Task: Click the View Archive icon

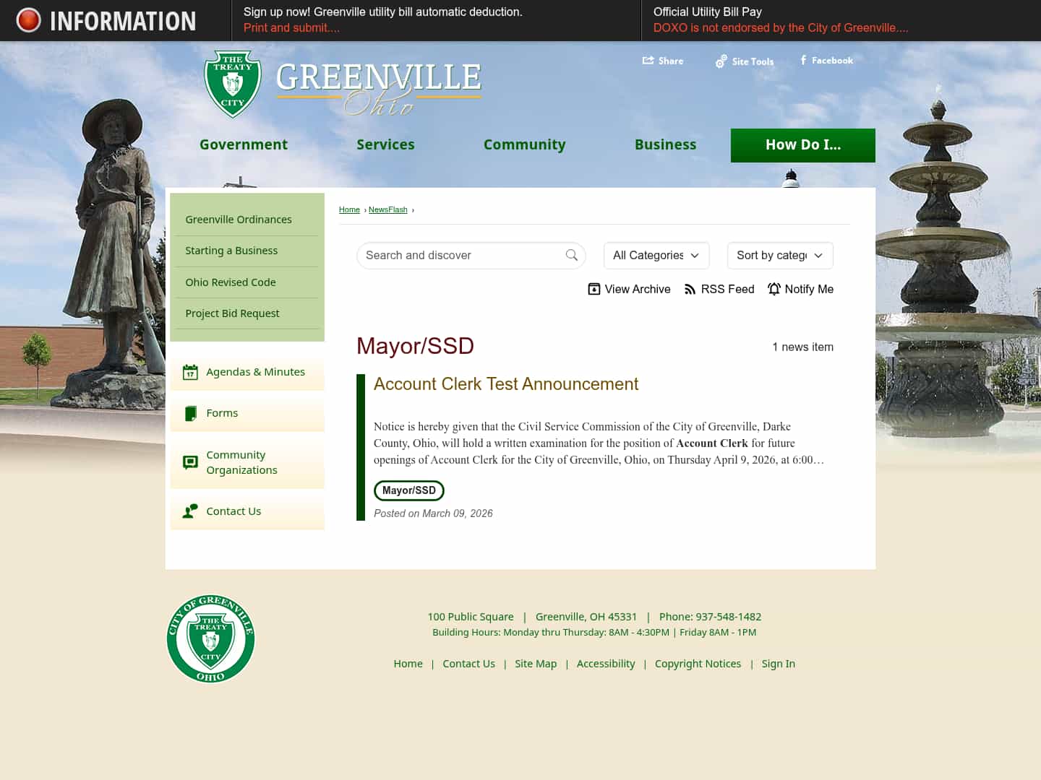Action: 594,289
